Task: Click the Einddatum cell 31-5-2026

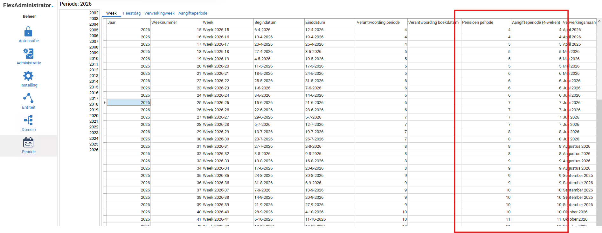Action: [330, 81]
